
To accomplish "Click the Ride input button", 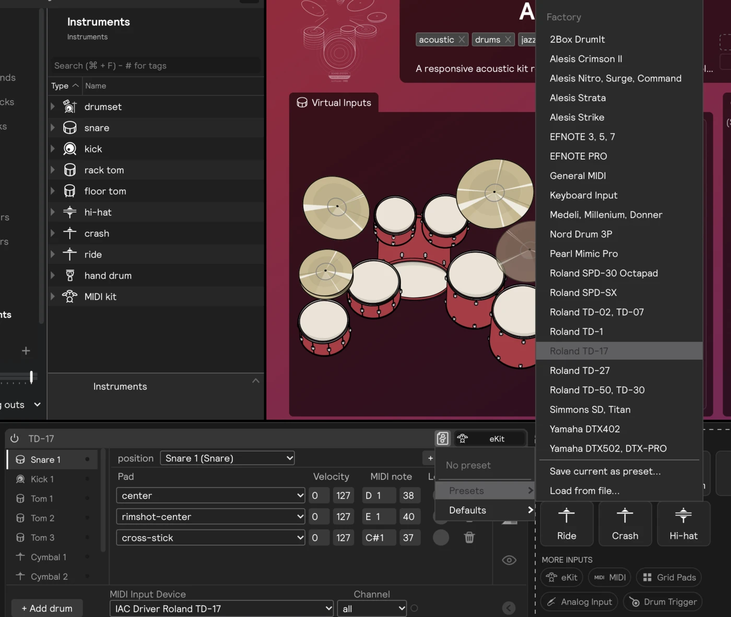I will click(x=567, y=524).
